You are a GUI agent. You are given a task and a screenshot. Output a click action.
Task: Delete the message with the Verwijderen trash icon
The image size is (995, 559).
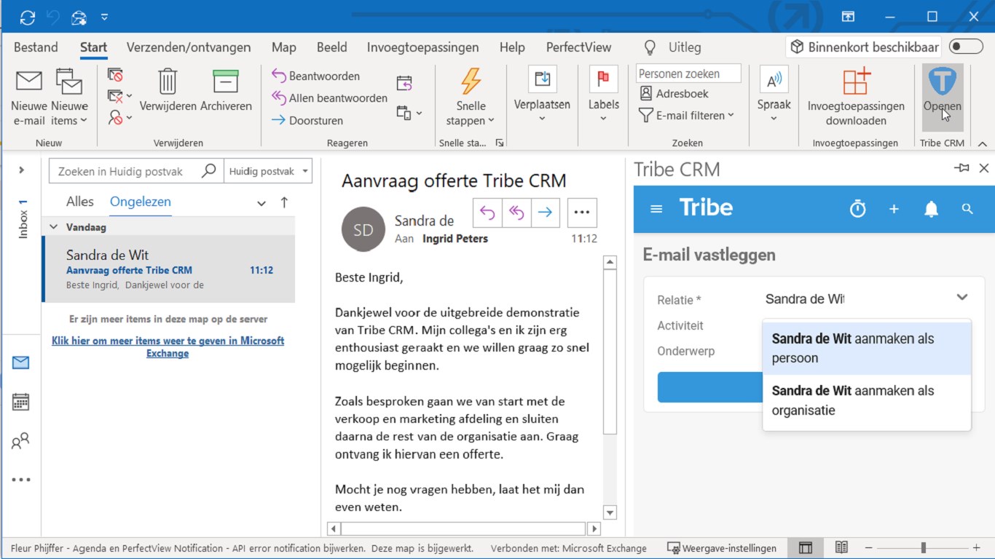coord(168,91)
